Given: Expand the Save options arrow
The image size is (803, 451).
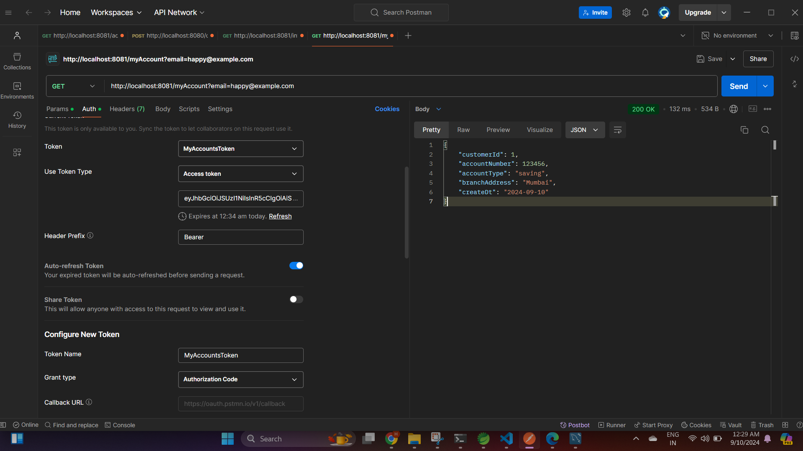Looking at the screenshot, I should 733,59.
